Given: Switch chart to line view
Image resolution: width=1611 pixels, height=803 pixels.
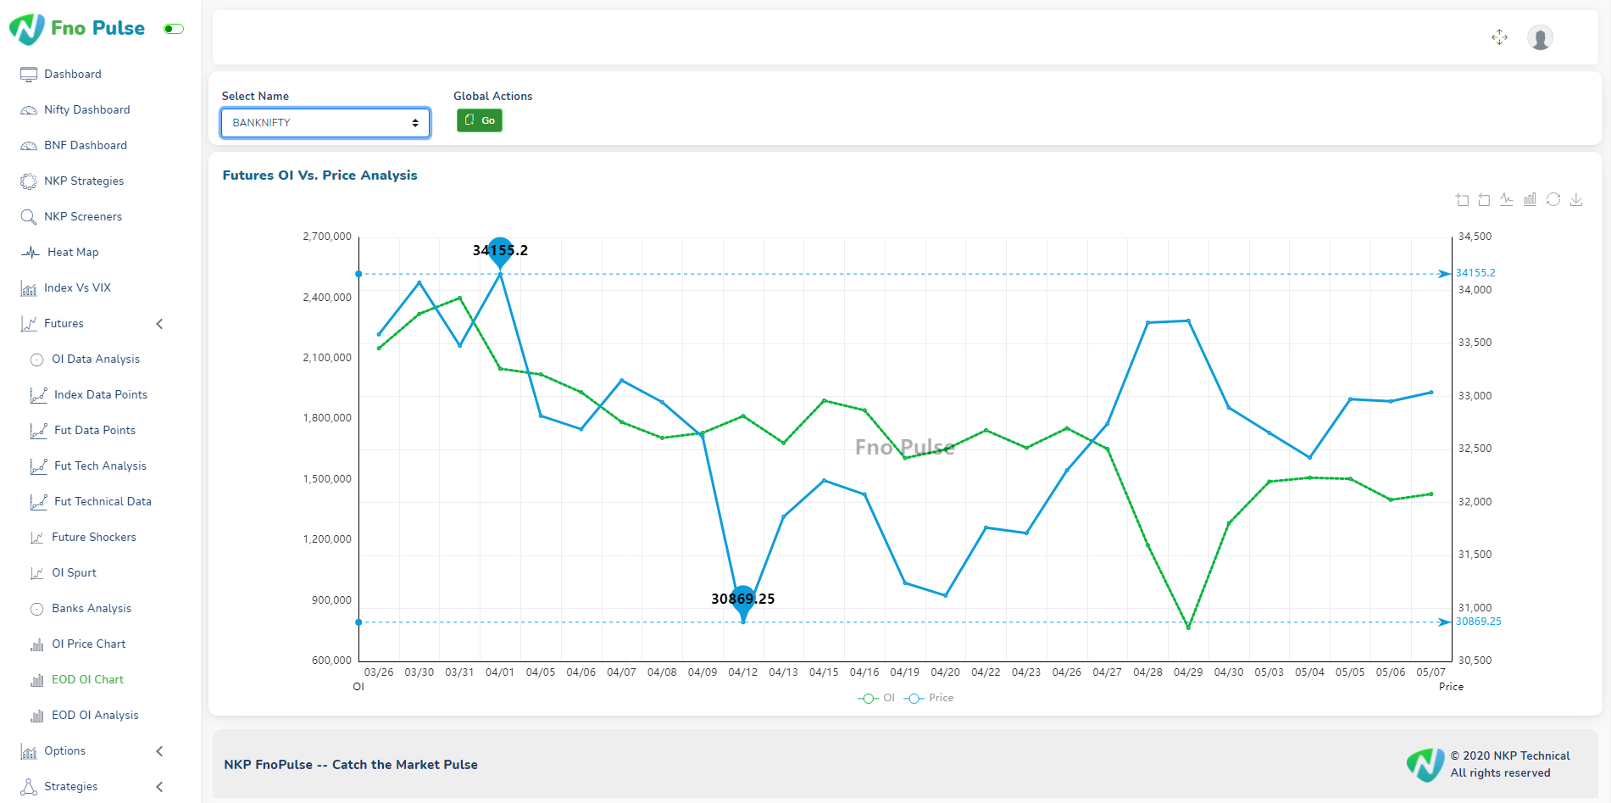Looking at the screenshot, I should (x=1507, y=199).
